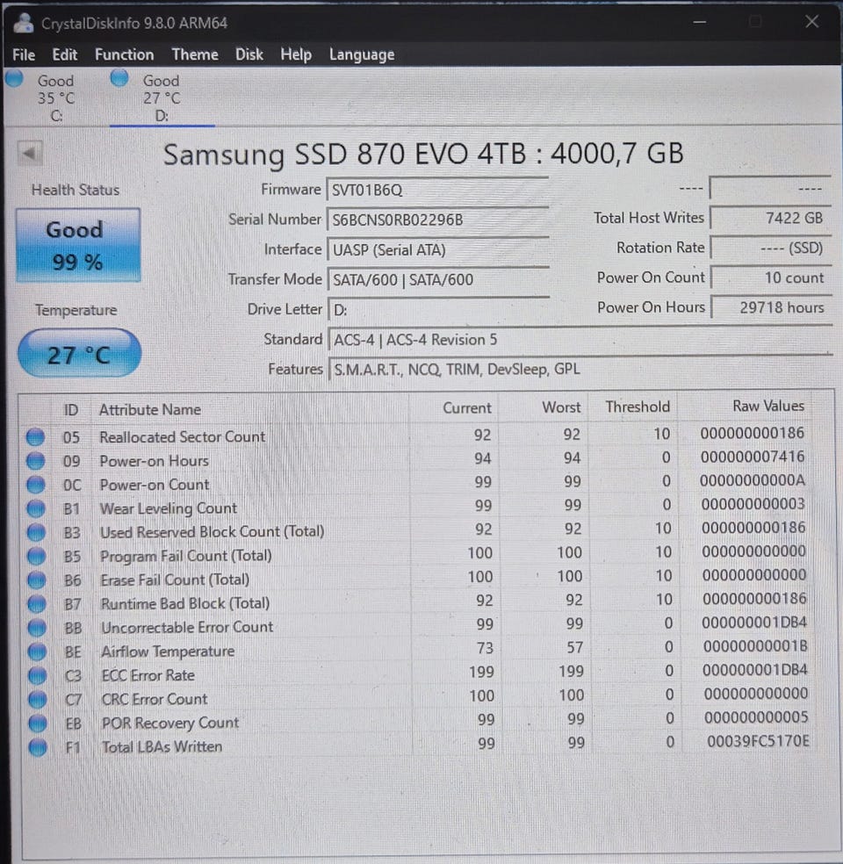Select the D: drive status orb

[119, 78]
